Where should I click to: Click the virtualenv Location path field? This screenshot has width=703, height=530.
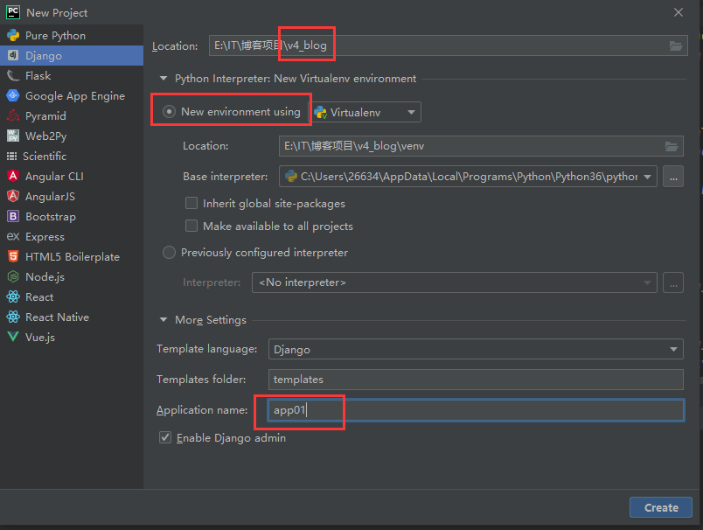click(x=481, y=146)
